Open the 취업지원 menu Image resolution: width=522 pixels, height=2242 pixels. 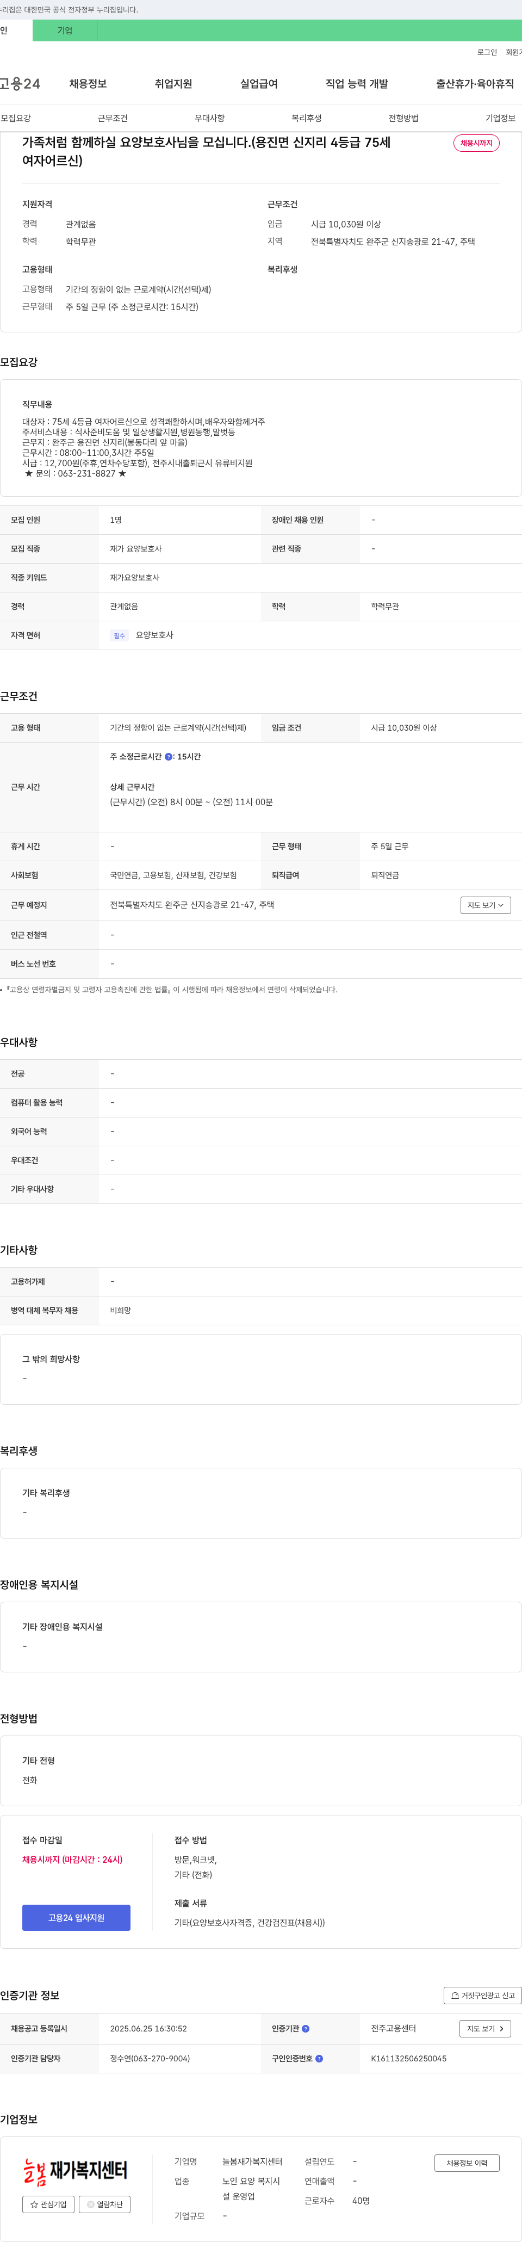[x=173, y=84]
